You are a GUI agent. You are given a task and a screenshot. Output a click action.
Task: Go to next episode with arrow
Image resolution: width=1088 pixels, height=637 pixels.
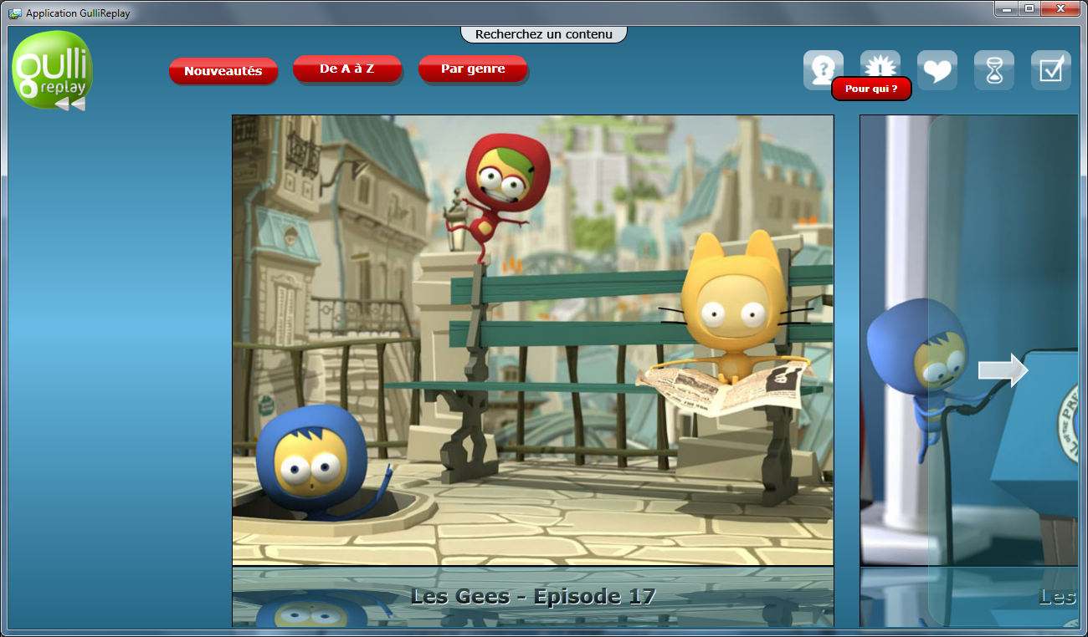click(1003, 369)
